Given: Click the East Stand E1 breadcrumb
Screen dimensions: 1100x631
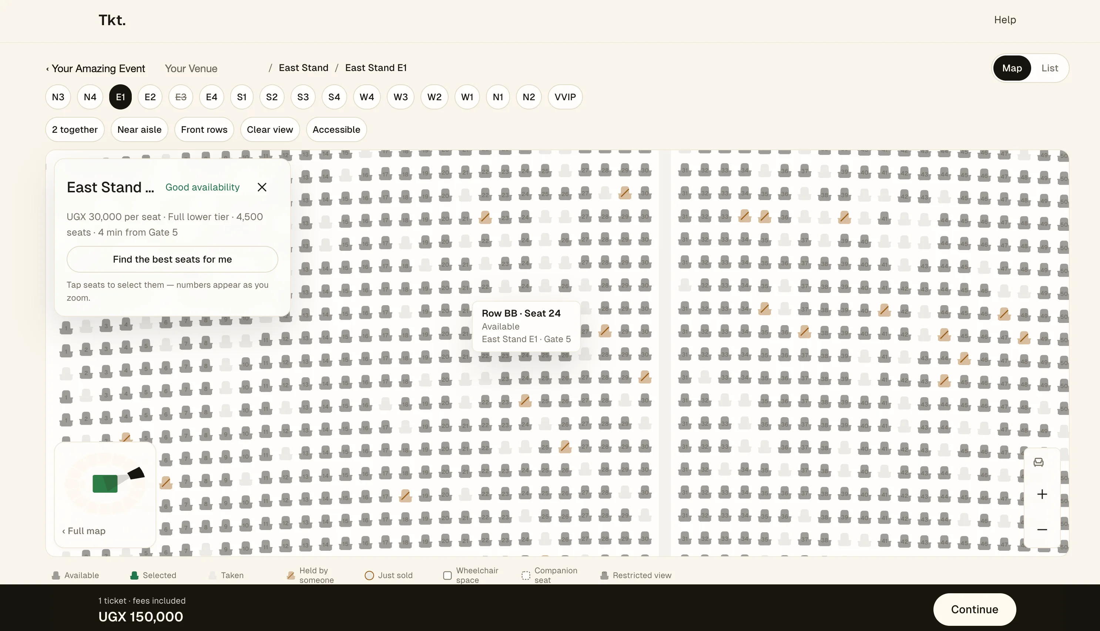Looking at the screenshot, I should click(376, 68).
